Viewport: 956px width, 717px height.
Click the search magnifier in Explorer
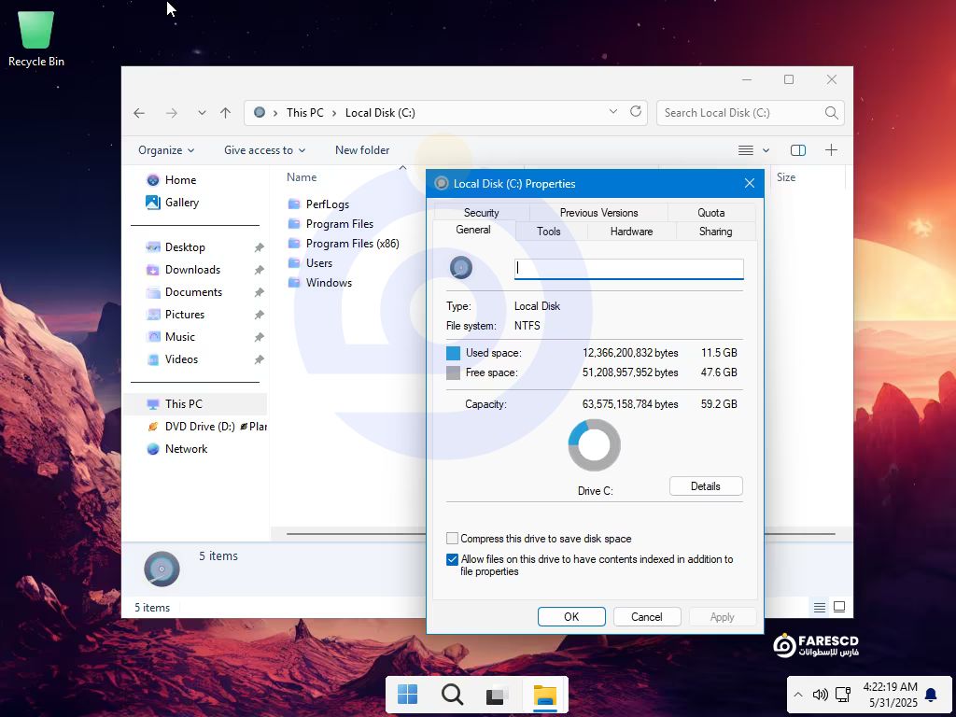831,113
